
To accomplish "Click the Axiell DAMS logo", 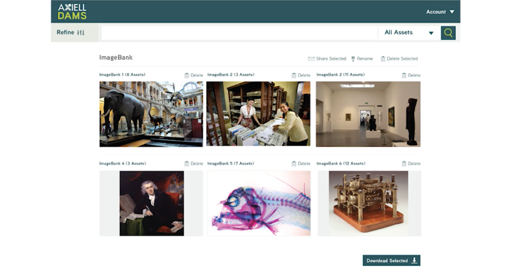I will [72, 12].
